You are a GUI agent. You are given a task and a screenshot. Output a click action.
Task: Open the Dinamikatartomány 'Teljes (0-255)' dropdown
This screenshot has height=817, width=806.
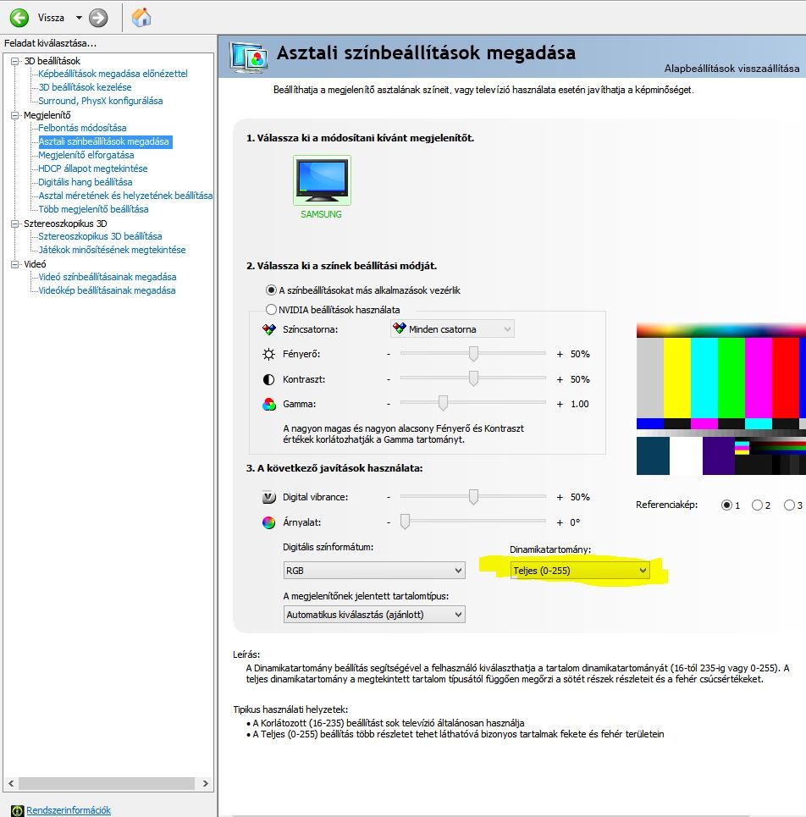(x=580, y=571)
